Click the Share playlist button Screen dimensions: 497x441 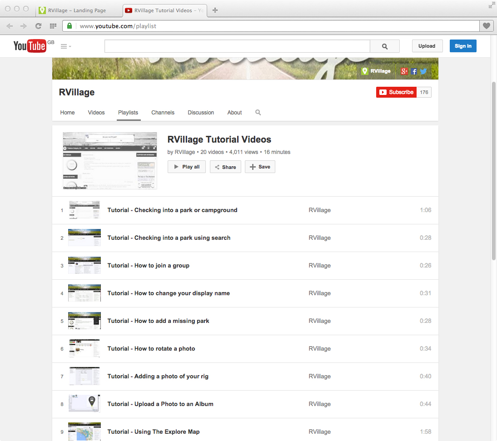225,167
